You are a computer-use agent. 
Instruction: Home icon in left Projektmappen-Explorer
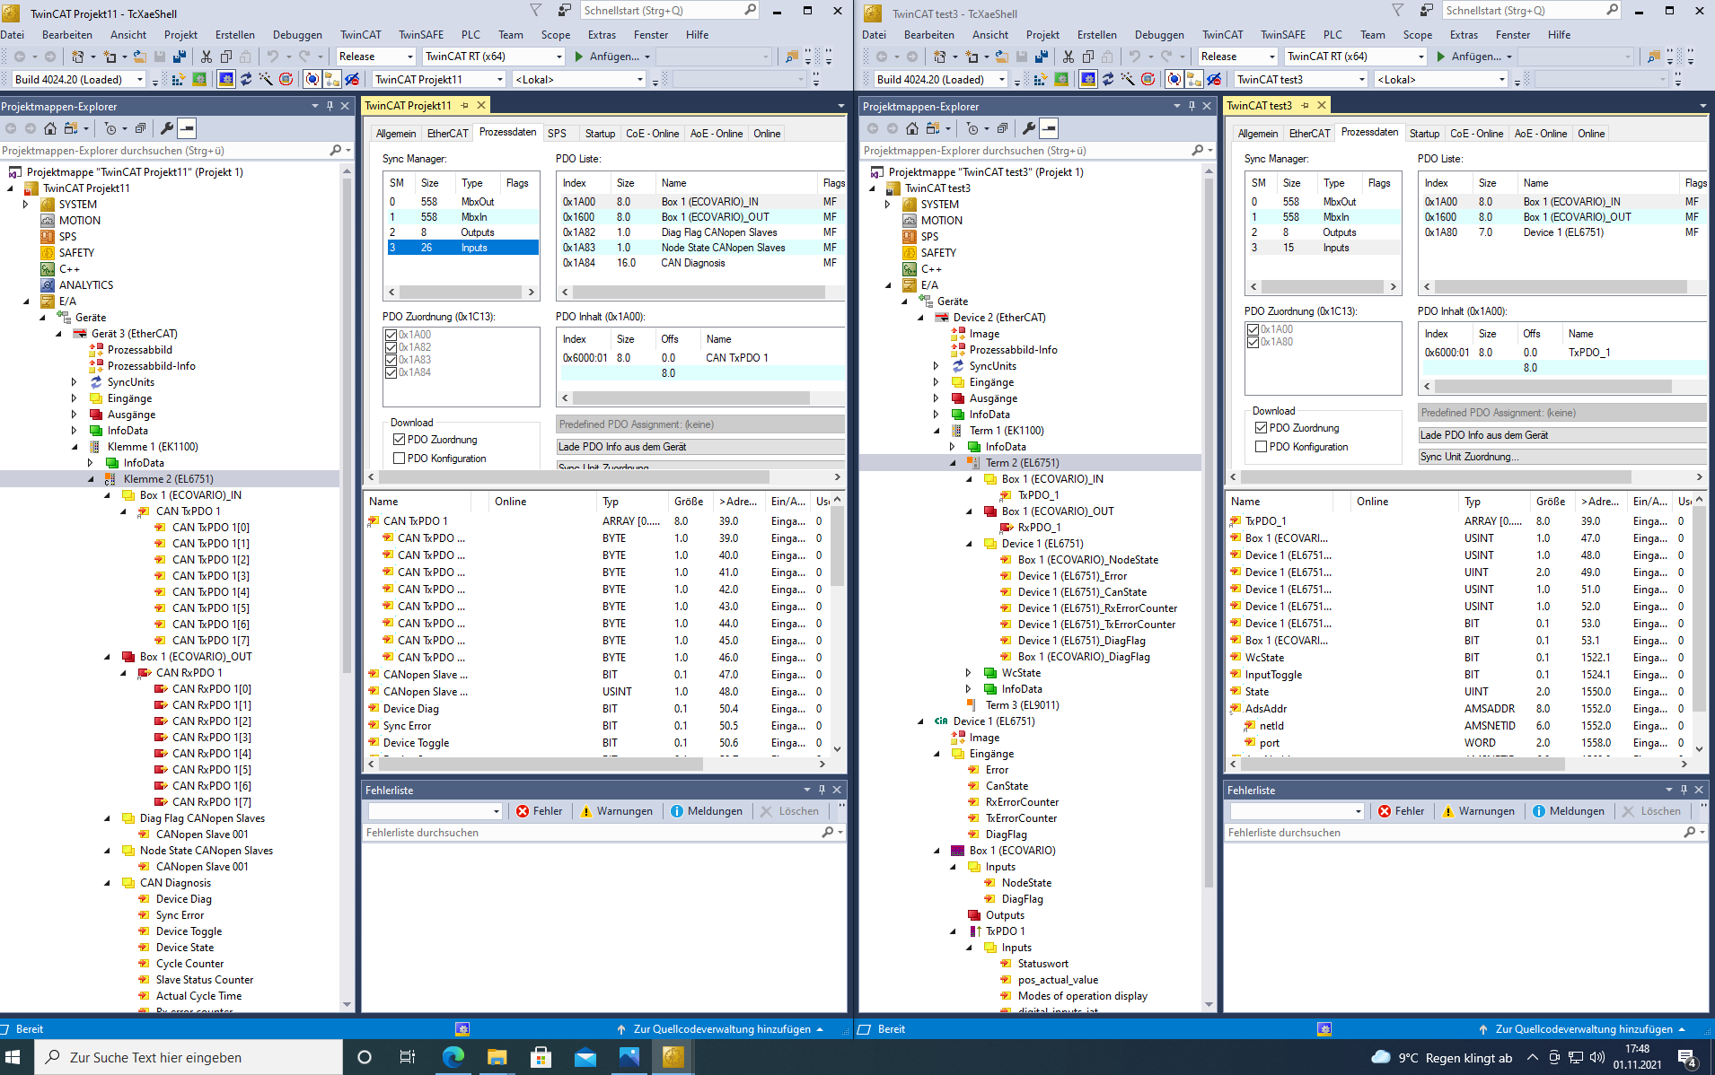50,128
